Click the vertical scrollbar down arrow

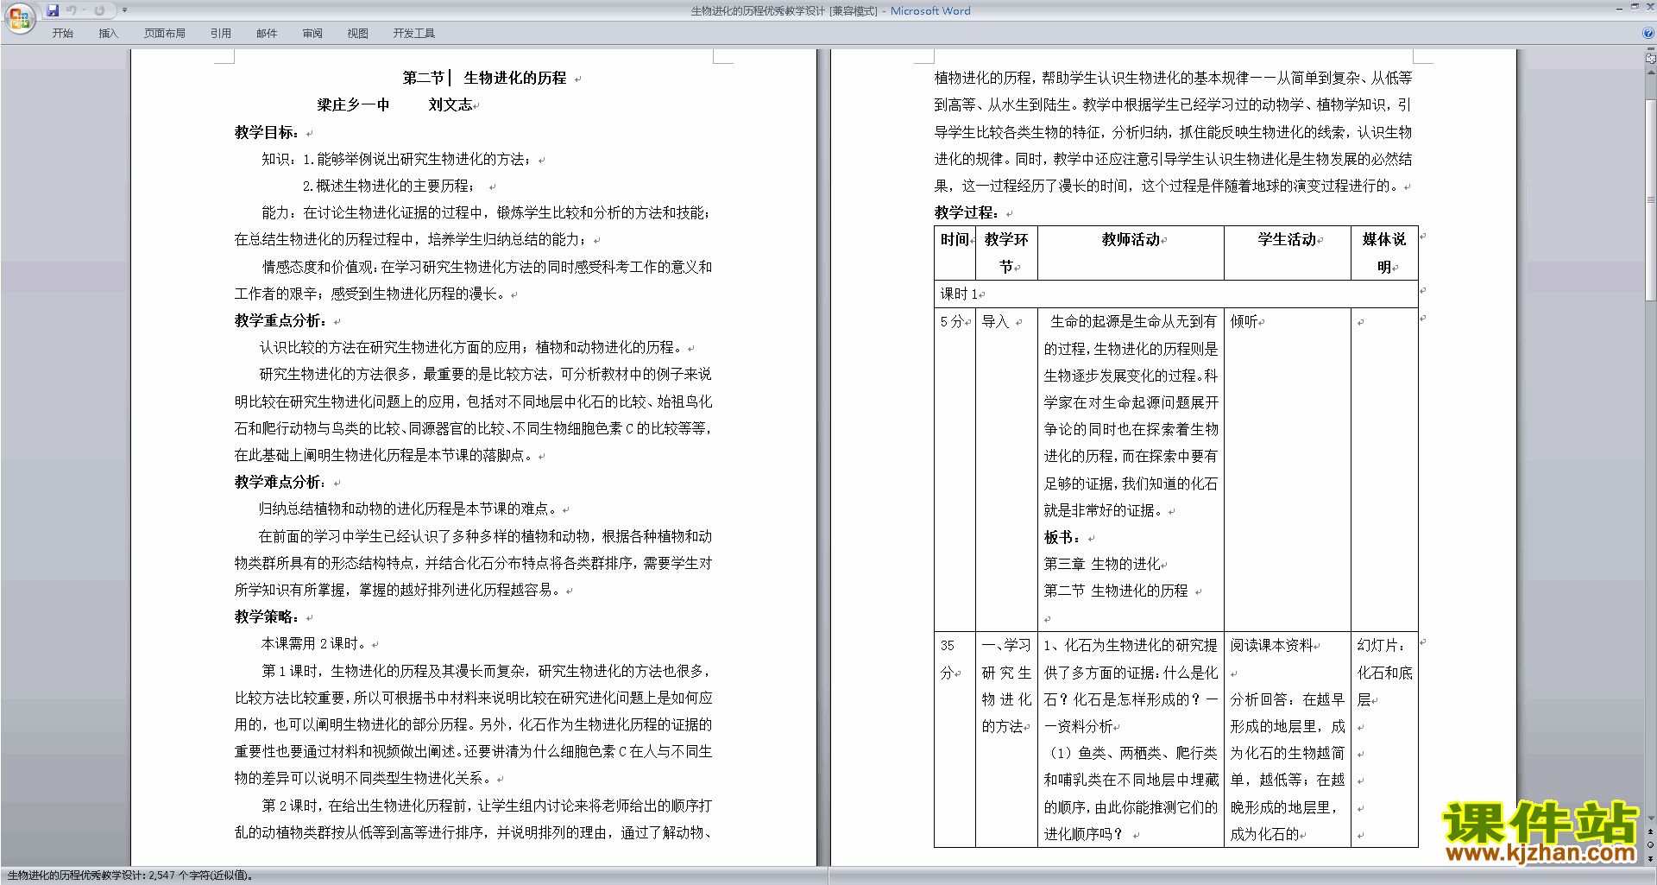point(1650,818)
